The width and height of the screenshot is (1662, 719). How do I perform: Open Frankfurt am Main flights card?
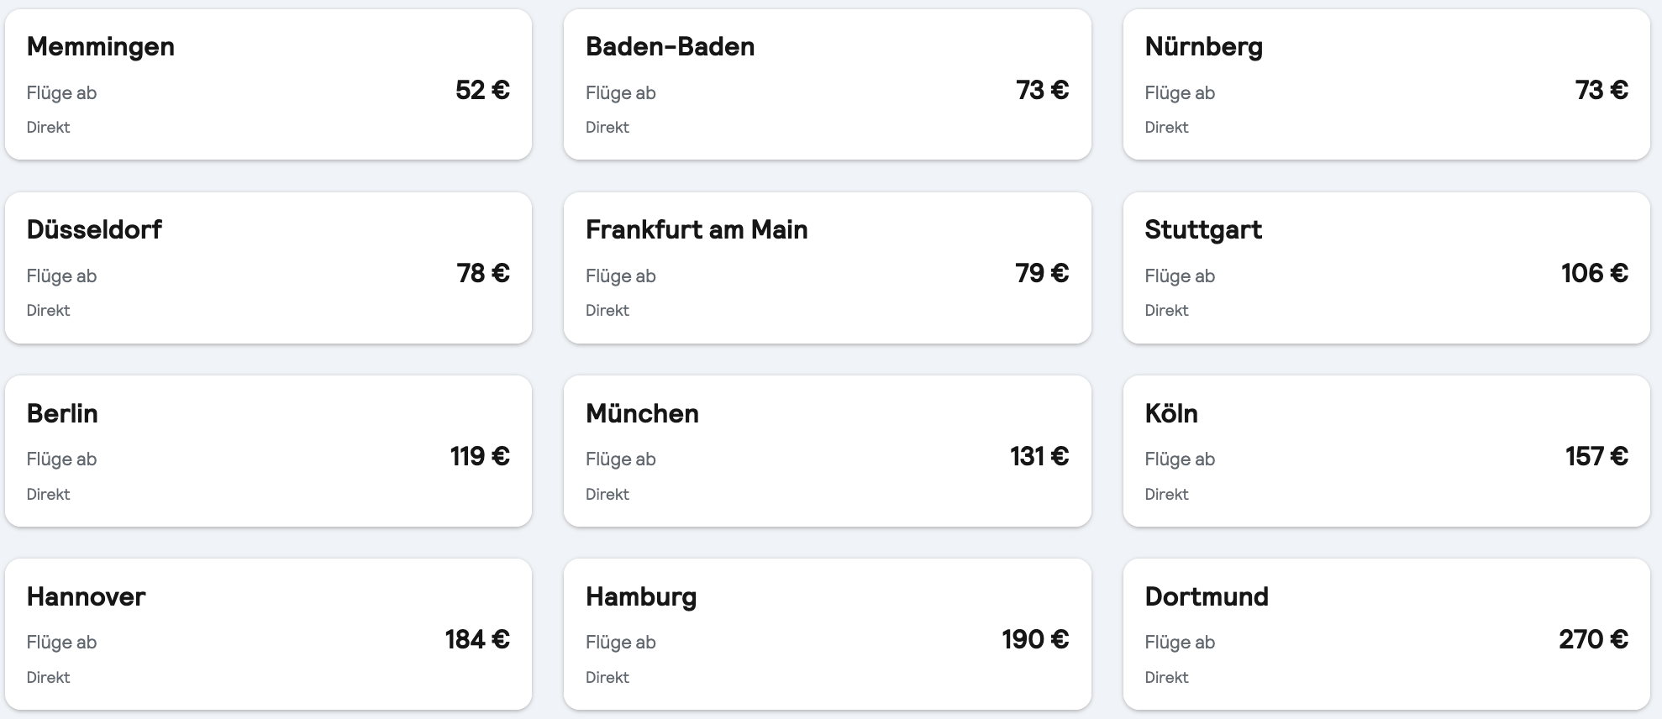[x=827, y=268]
